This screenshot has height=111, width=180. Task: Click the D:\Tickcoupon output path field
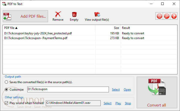[x=68, y=89]
